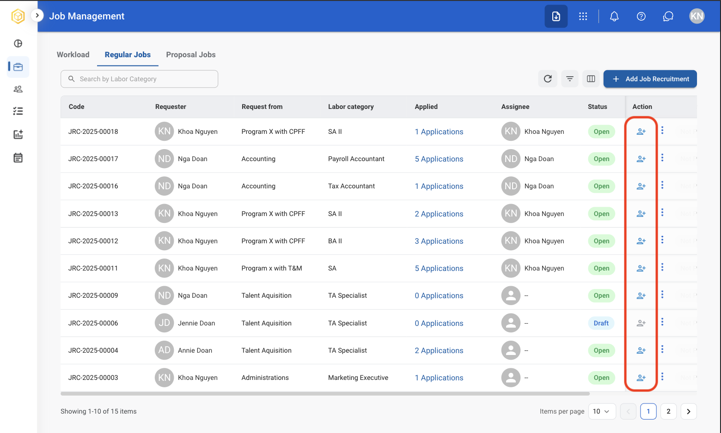Image resolution: width=721 pixels, height=433 pixels.
Task: Open items per page dropdown showing 10
Action: tap(602, 411)
